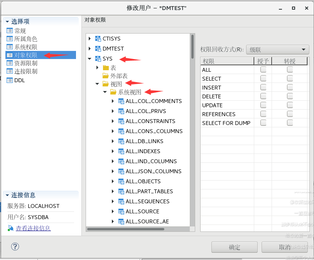314x260 pixels.
Task: Click the 视图 folder icon
Action: (106, 84)
